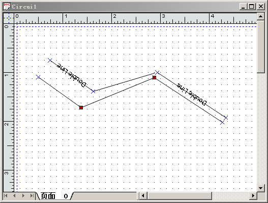
Task: Click the horizontal scrollbar left arrow
Action: click(143, 196)
